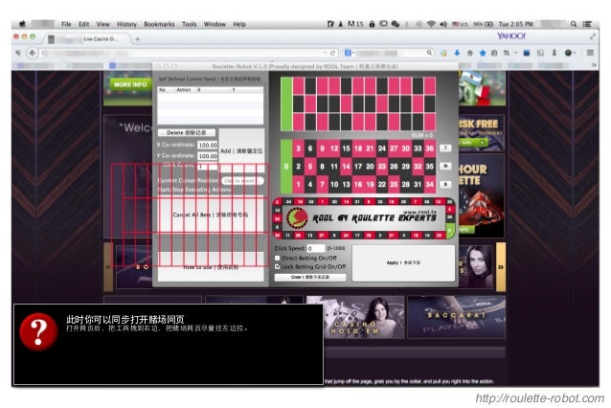This screenshot has height=408, width=611.
Task: Click the browser back button
Action: pyautogui.click(x=33, y=53)
